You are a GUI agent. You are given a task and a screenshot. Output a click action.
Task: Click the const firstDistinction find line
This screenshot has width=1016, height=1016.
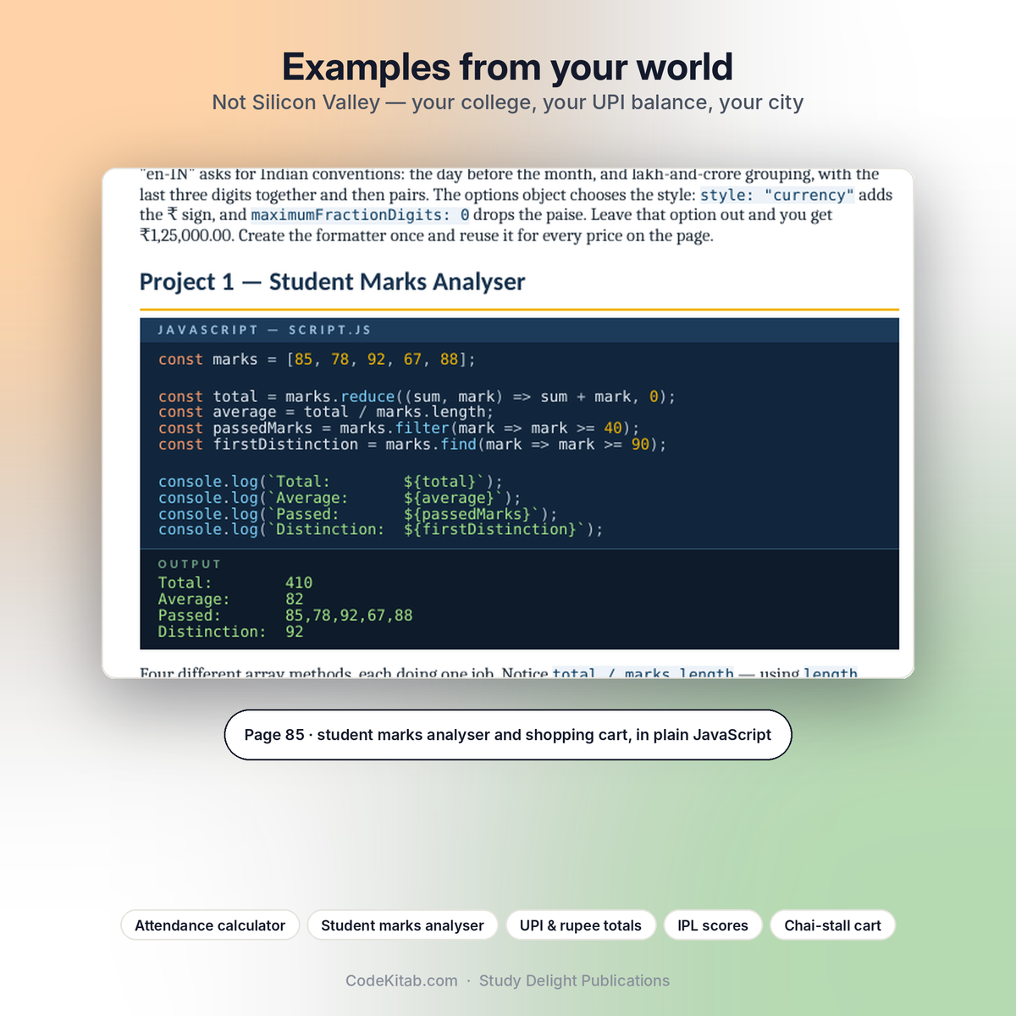tap(412, 444)
